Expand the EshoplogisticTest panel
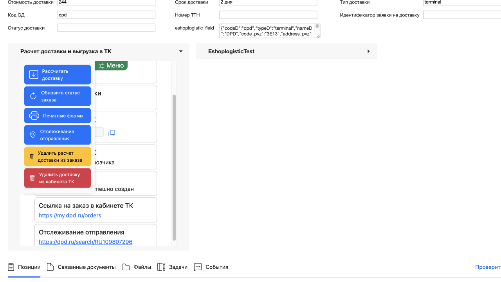This screenshot has height=282, width=501. click(368, 51)
